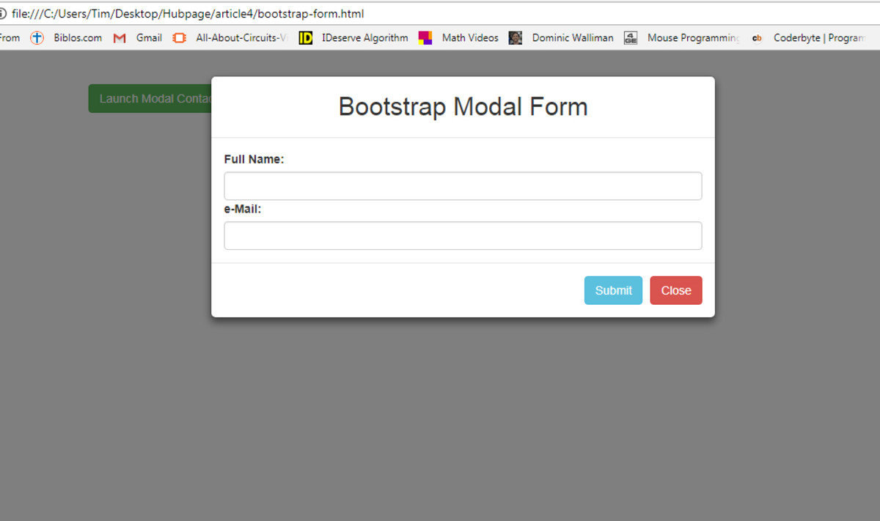Viewport: 880px width, 521px height.
Task: Click the yellow IDeserve Algorithm favicon
Action: [x=306, y=37]
